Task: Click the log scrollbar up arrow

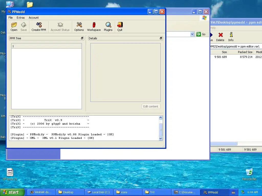Action: point(161,118)
